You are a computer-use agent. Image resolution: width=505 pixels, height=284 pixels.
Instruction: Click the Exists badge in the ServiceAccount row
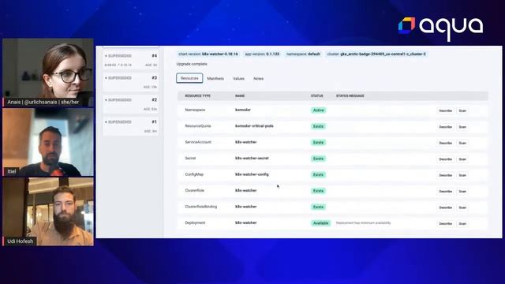pos(318,142)
